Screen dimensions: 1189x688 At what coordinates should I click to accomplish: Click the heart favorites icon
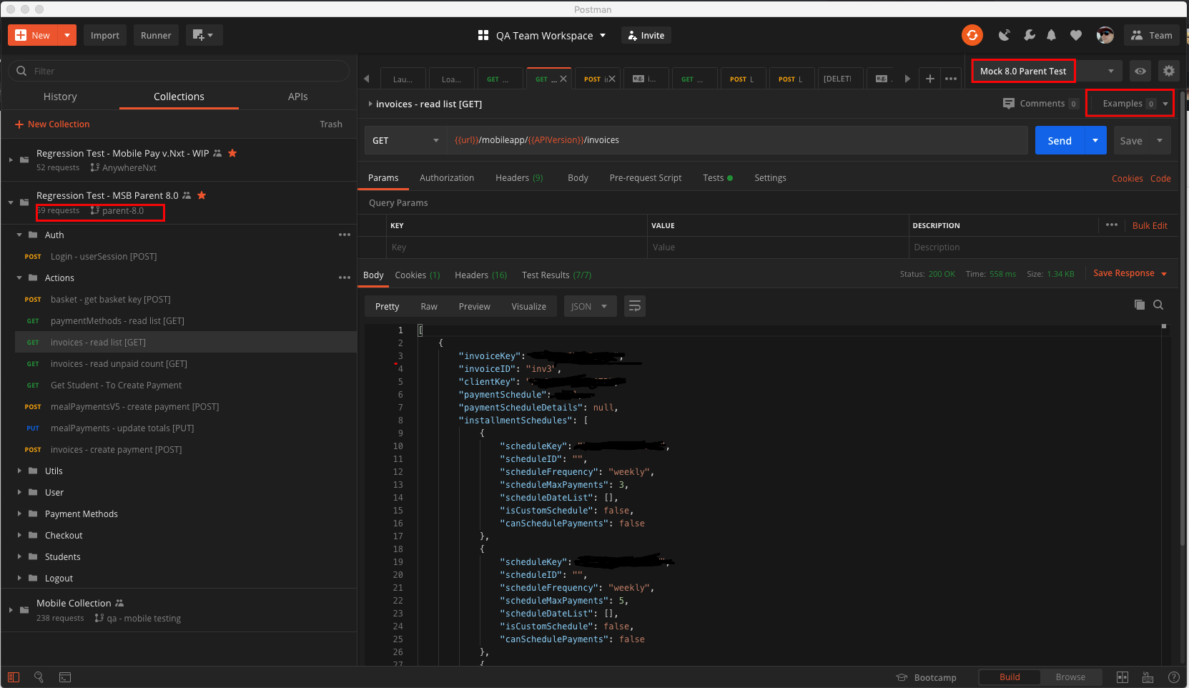[x=1076, y=34]
